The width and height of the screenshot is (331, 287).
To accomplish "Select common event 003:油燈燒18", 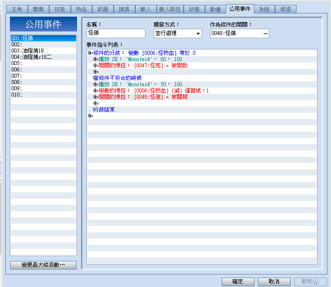I will [43, 51].
